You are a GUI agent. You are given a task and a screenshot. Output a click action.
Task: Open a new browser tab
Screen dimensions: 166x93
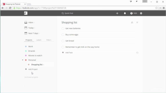click(29, 4)
